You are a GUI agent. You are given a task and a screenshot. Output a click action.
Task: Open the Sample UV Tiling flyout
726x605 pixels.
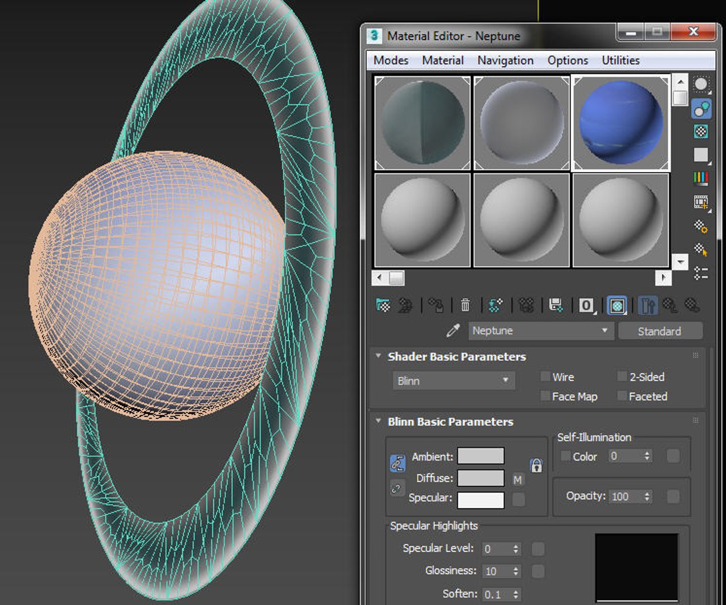701,155
